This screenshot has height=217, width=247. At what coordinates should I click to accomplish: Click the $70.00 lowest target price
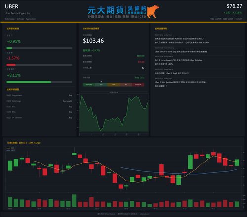(141, 62)
